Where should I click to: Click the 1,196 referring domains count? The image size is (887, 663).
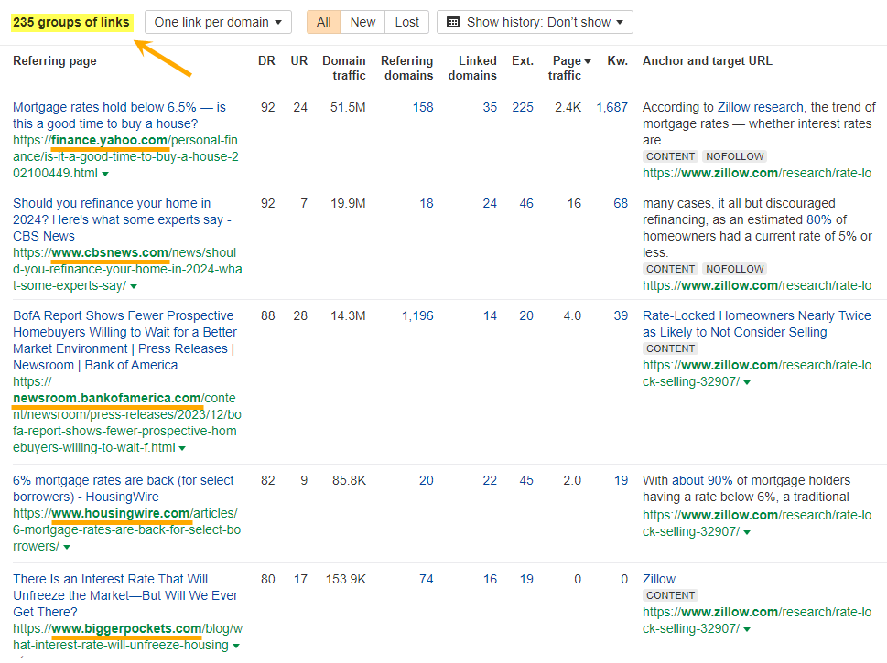(x=416, y=315)
